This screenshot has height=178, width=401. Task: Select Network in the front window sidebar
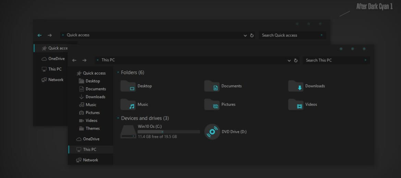pyautogui.click(x=87, y=160)
